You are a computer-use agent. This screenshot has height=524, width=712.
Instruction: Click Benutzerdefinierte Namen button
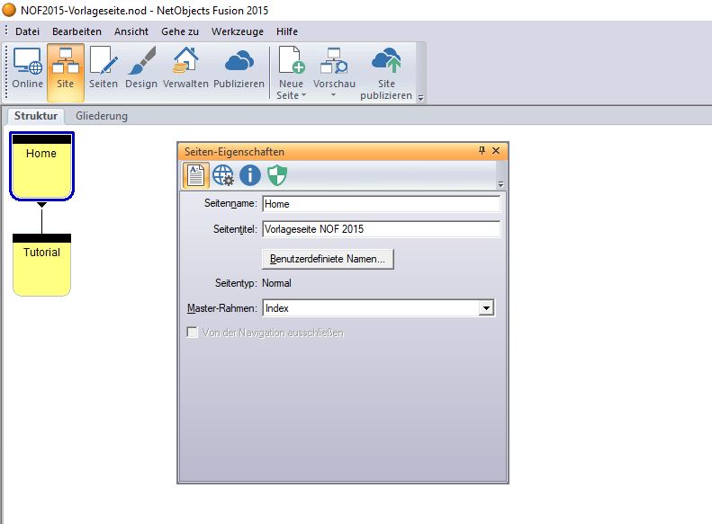tap(328, 259)
